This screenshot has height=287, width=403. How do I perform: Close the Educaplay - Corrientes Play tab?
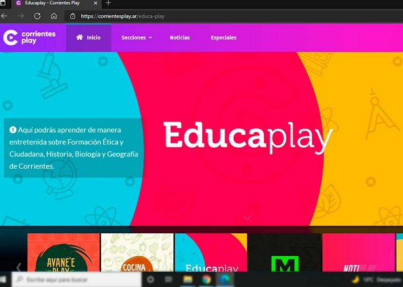pyautogui.click(x=95, y=3)
